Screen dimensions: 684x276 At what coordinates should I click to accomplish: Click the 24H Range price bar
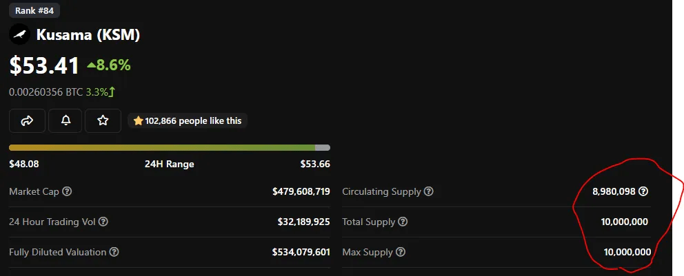169,147
